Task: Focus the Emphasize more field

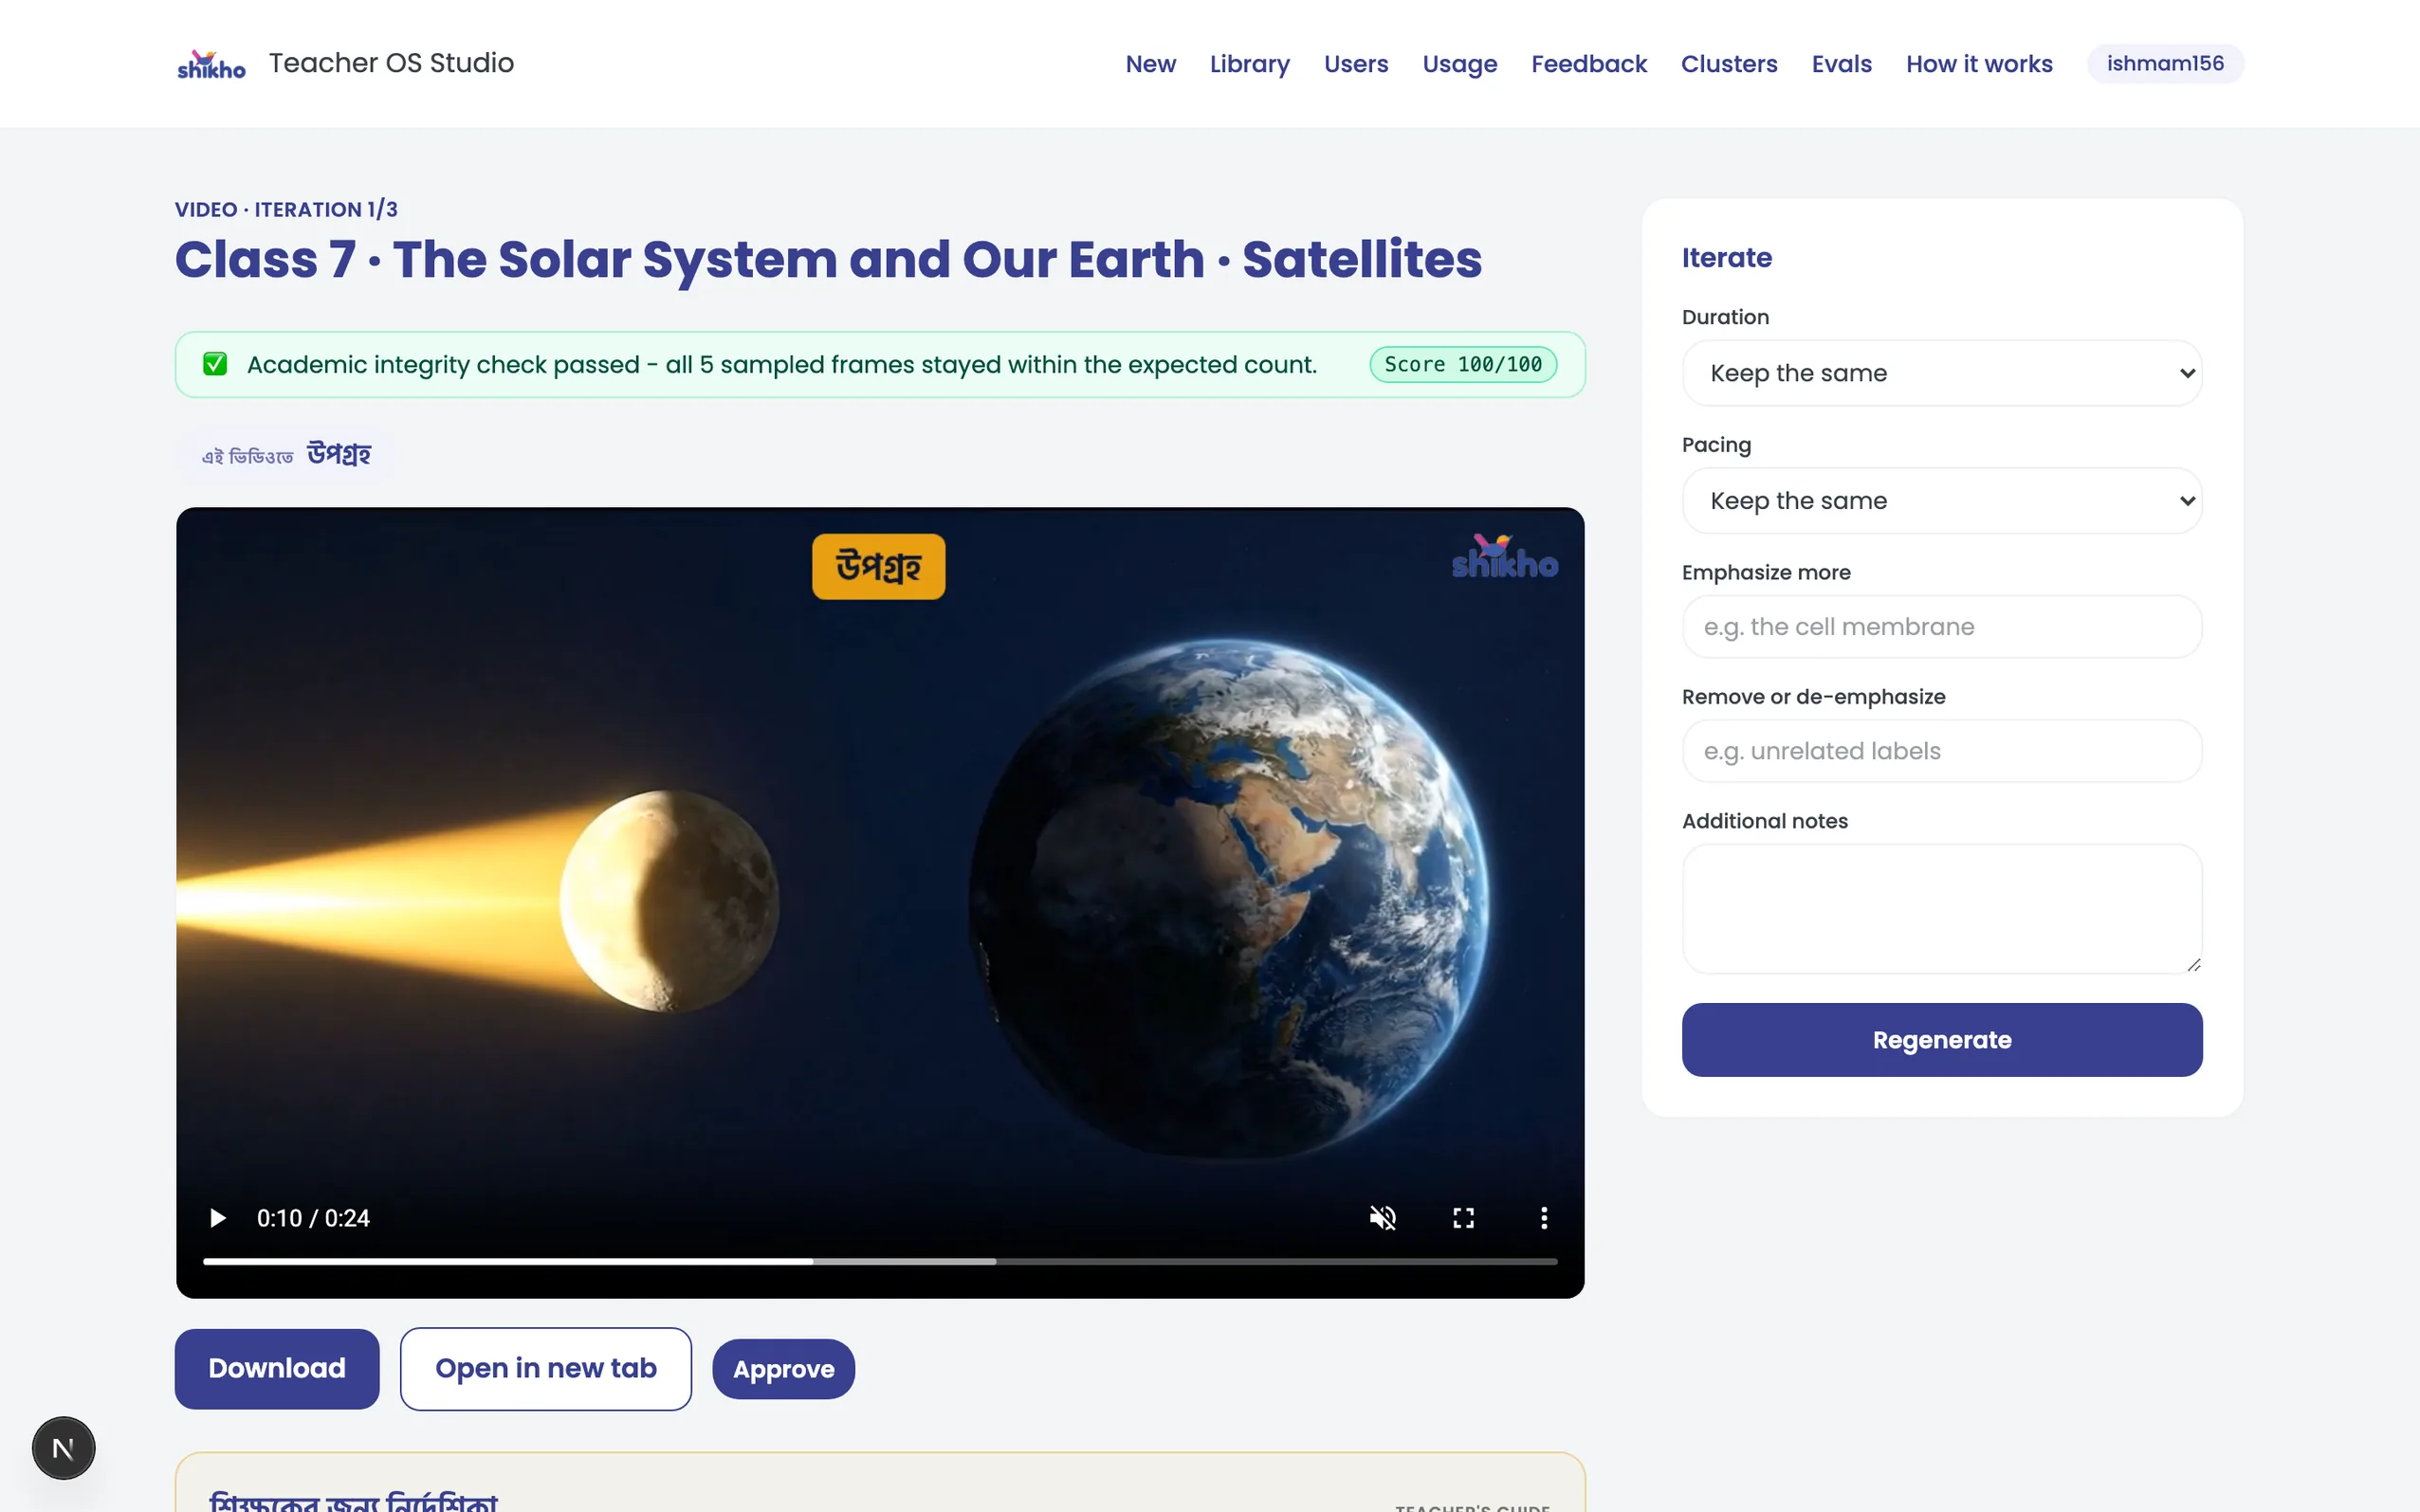Action: coord(1942,627)
